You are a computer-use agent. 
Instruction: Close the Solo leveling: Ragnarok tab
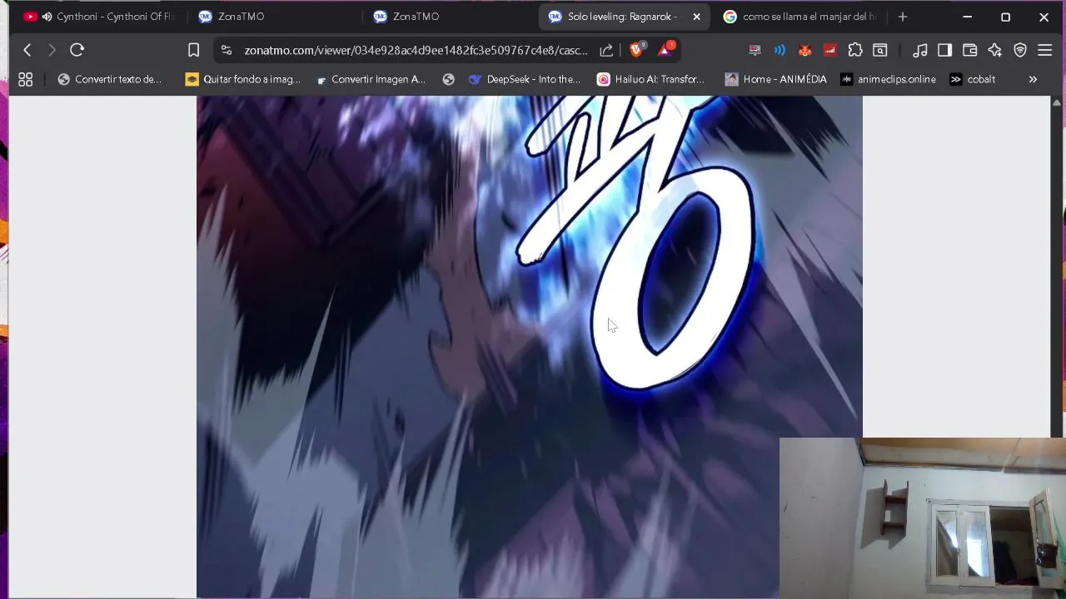tap(696, 17)
